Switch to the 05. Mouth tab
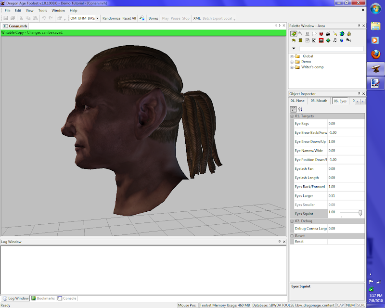 pos(319,101)
